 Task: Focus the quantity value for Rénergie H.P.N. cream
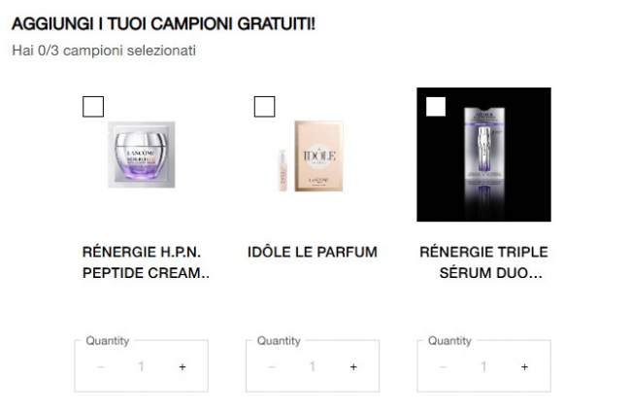(142, 367)
